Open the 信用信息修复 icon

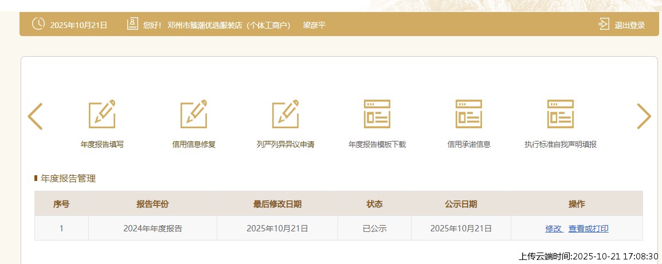pyautogui.click(x=194, y=114)
